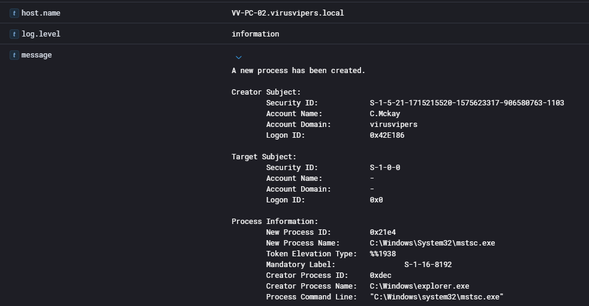Click the Creator Subject Security ID value
The width and height of the screenshot is (589, 306).
pos(467,103)
